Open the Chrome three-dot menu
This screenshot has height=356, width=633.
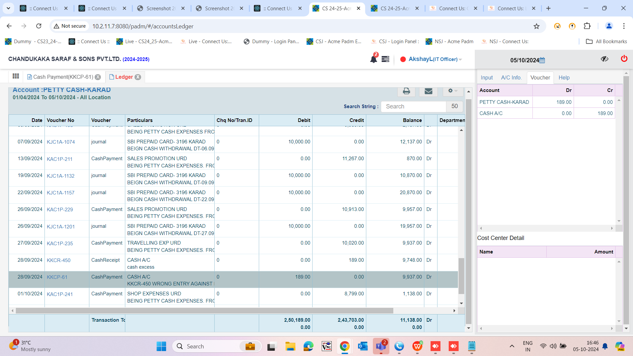(x=624, y=26)
